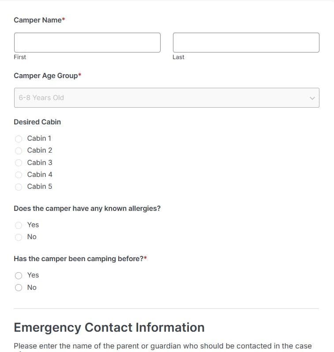Select Yes for camping before
The width and height of the screenshot is (334, 352).
(19, 275)
